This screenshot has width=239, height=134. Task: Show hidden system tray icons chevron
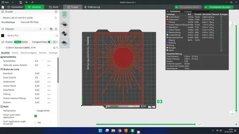pyautogui.click(x=212, y=131)
